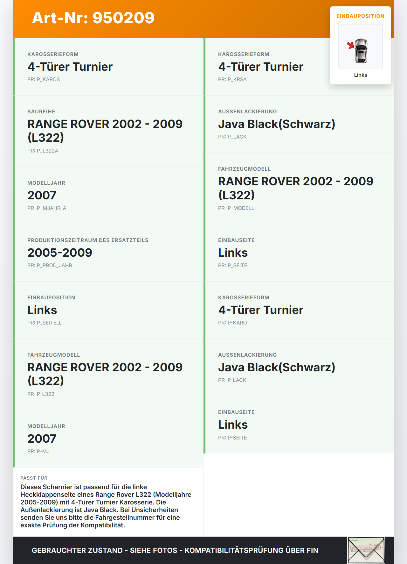
Task: Click the 2005-2009 production period value
Action: [60, 253]
